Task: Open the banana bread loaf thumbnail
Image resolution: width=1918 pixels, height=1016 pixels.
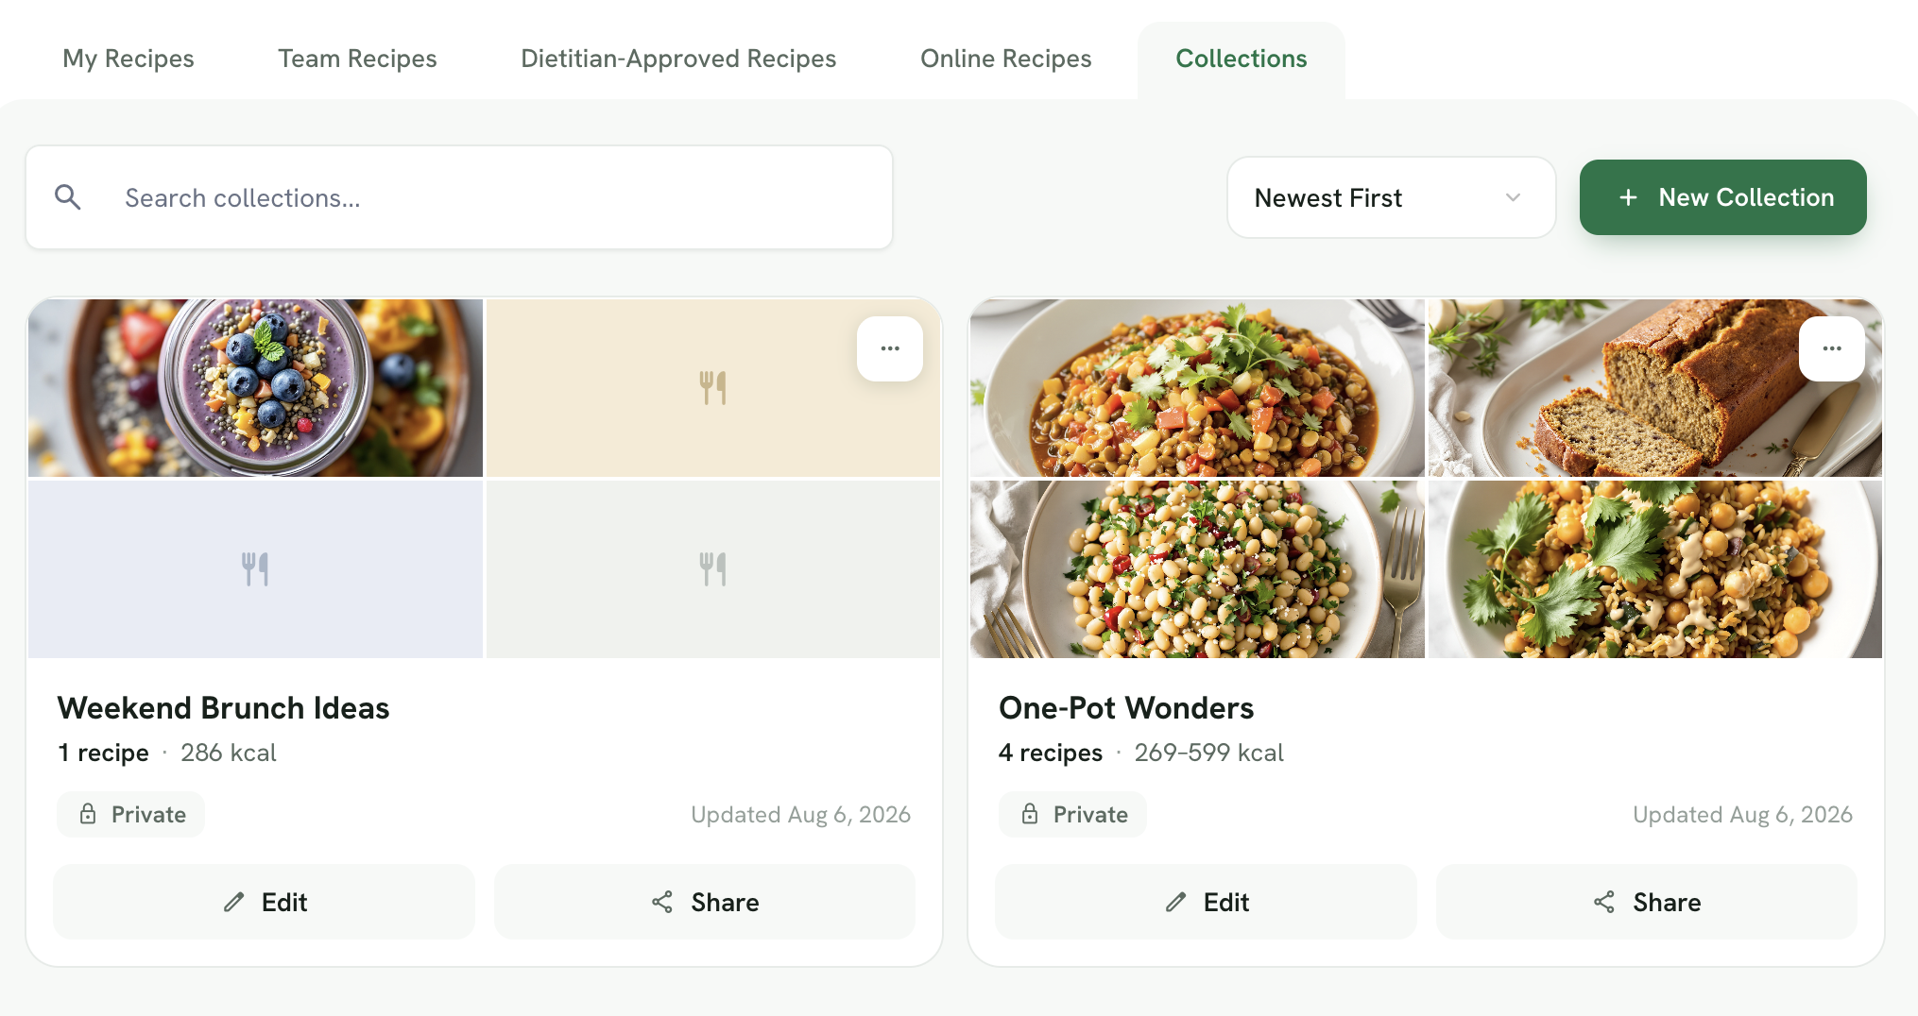Action: pyautogui.click(x=1655, y=388)
